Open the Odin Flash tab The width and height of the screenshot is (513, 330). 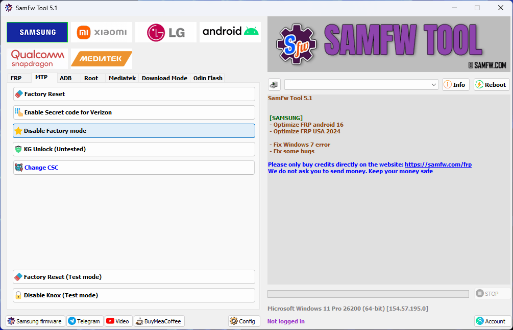click(x=208, y=78)
